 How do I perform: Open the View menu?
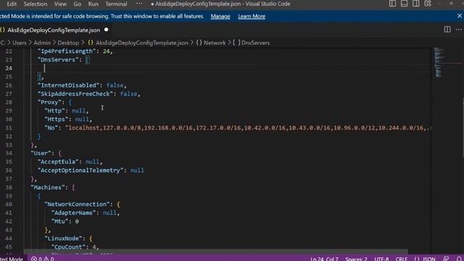[60, 4]
